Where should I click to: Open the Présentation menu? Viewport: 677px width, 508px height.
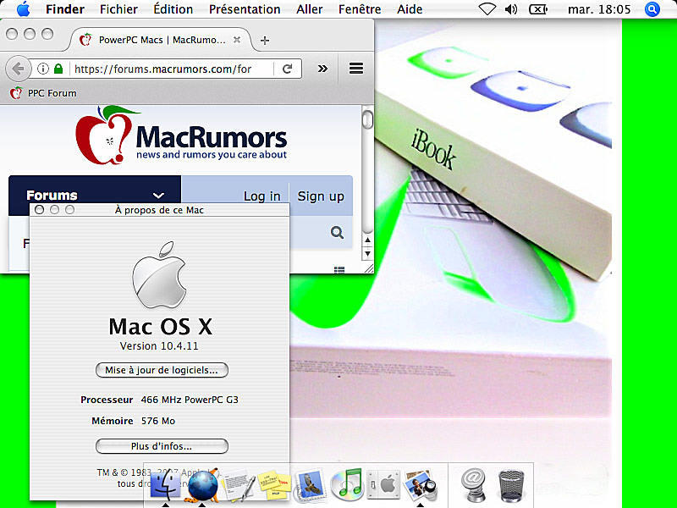[x=245, y=9]
